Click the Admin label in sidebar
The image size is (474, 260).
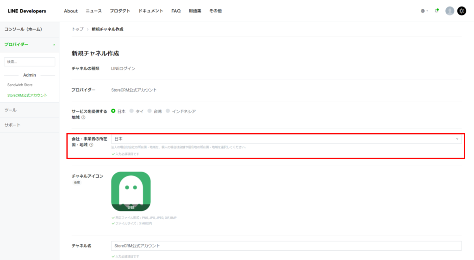point(30,75)
